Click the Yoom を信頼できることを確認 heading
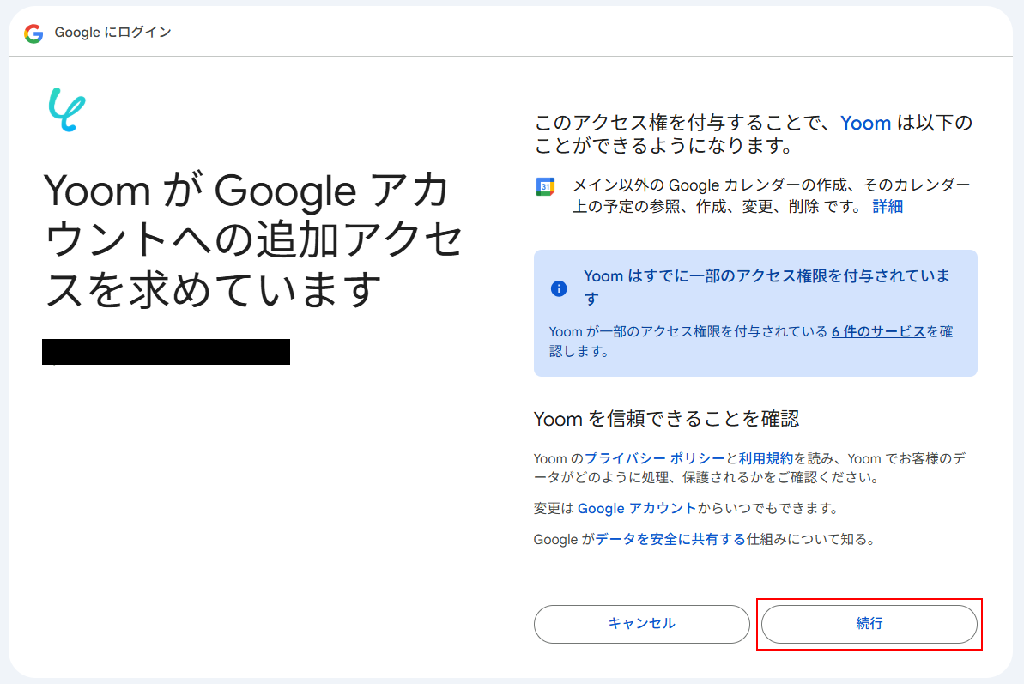The height and width of the screenshot is (684, 1024). point(666,419)
